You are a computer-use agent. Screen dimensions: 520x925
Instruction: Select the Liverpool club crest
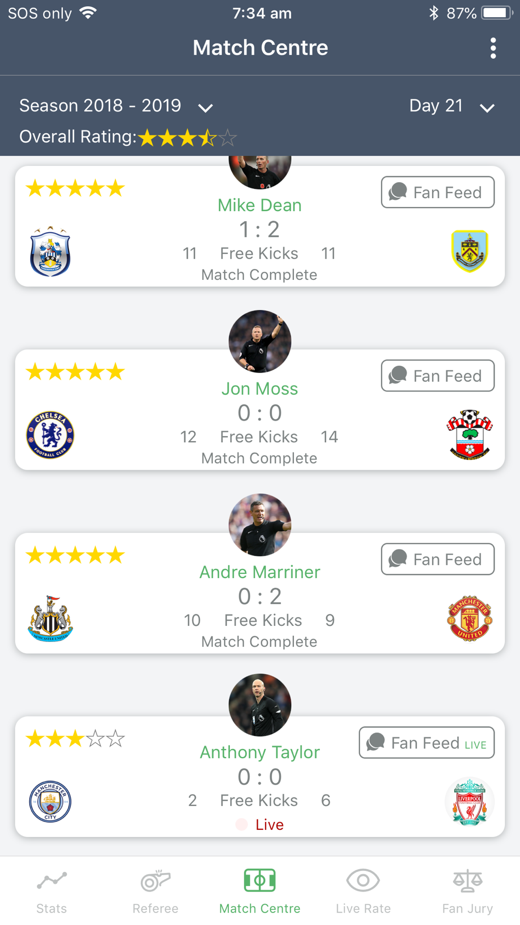point(470,802)
